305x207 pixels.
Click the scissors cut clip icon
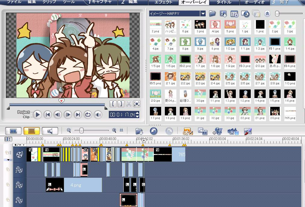click(x=129, y=104)
